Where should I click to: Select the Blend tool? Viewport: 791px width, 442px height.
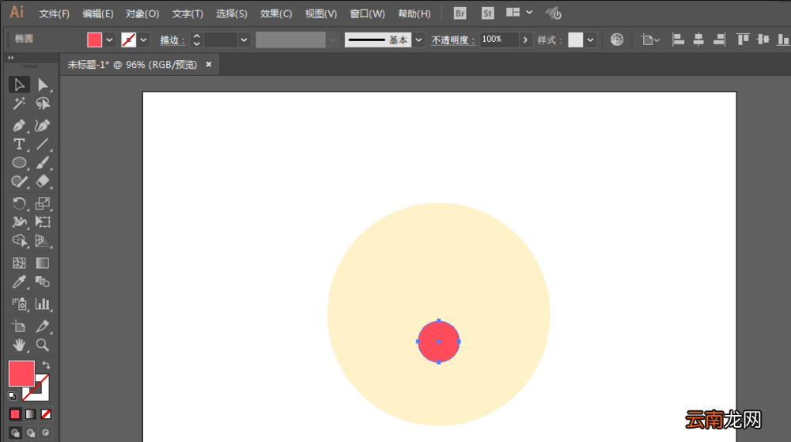click(43, 281)
